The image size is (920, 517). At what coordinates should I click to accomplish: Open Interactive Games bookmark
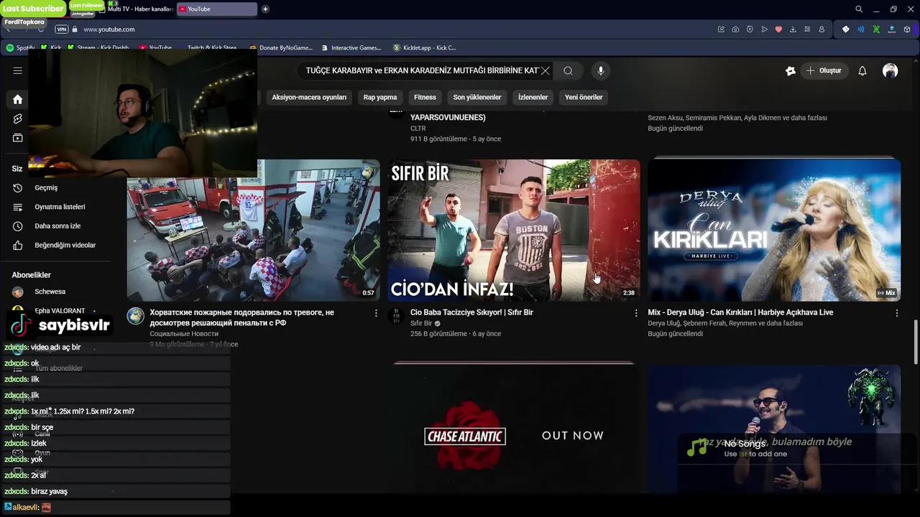point(351,48)
